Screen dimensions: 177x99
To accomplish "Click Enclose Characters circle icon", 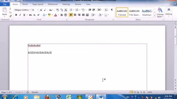I will click(x=66, y=15).
